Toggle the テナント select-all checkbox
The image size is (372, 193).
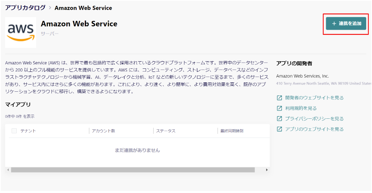tap(14, 131)
